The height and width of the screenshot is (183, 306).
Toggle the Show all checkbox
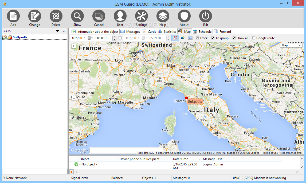coord(234,38)
